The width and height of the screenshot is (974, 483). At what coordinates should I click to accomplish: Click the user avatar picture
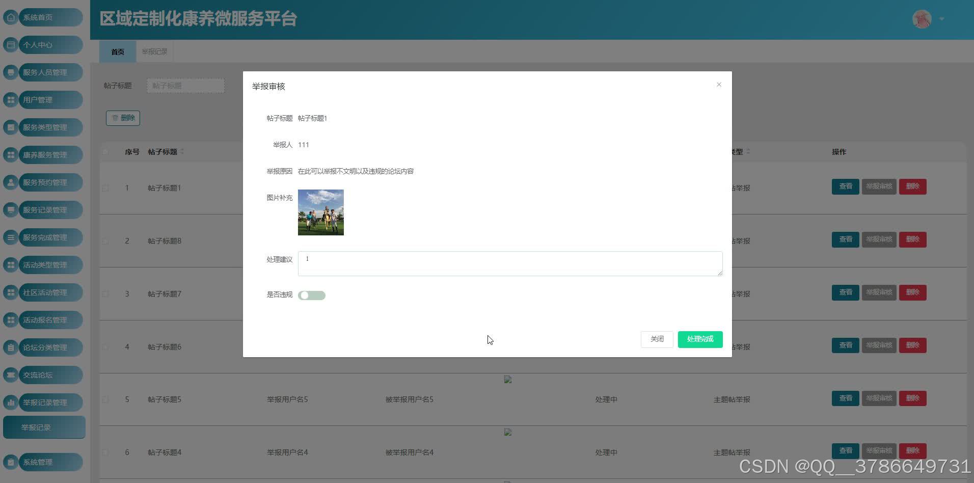tap(922, 19)
